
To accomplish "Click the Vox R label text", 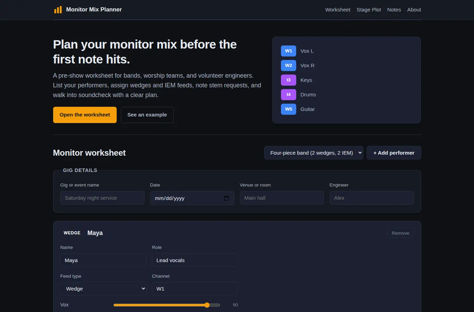I will (x=307, y=66).
